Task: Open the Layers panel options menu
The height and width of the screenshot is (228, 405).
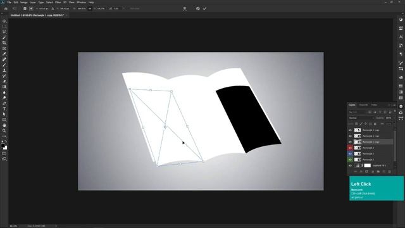Action: click(x=394, y=105)
